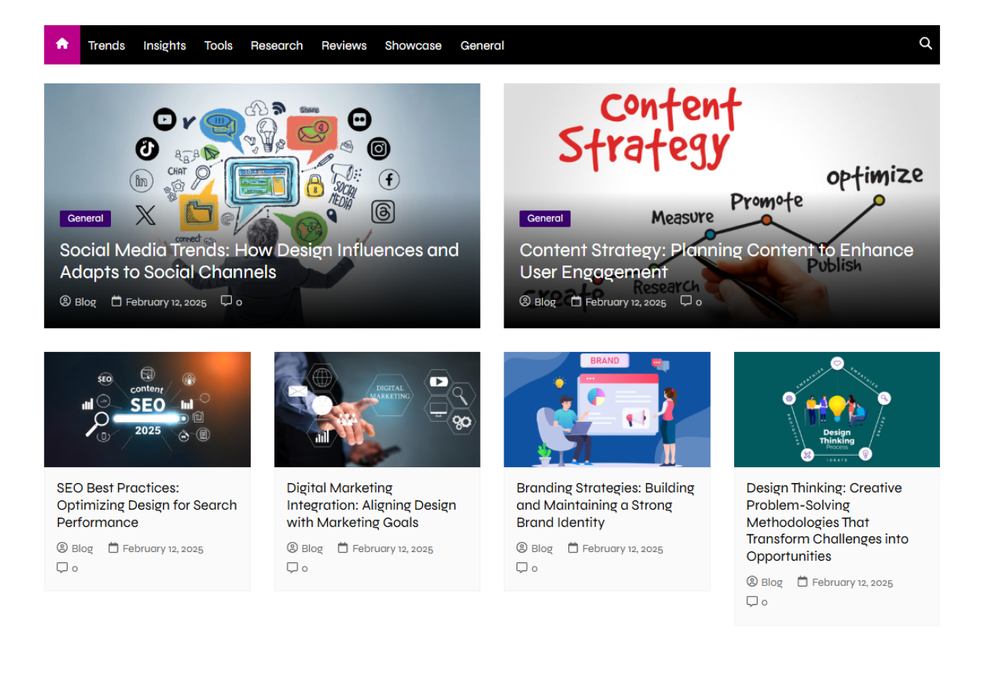Viewport: 984px width, 673px height.
Task: Click comment icon on Social Media Trends post
Action: point(226,301)
